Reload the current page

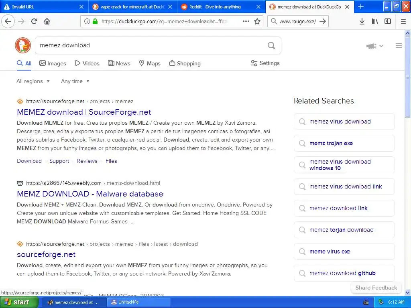pos(34,21)
